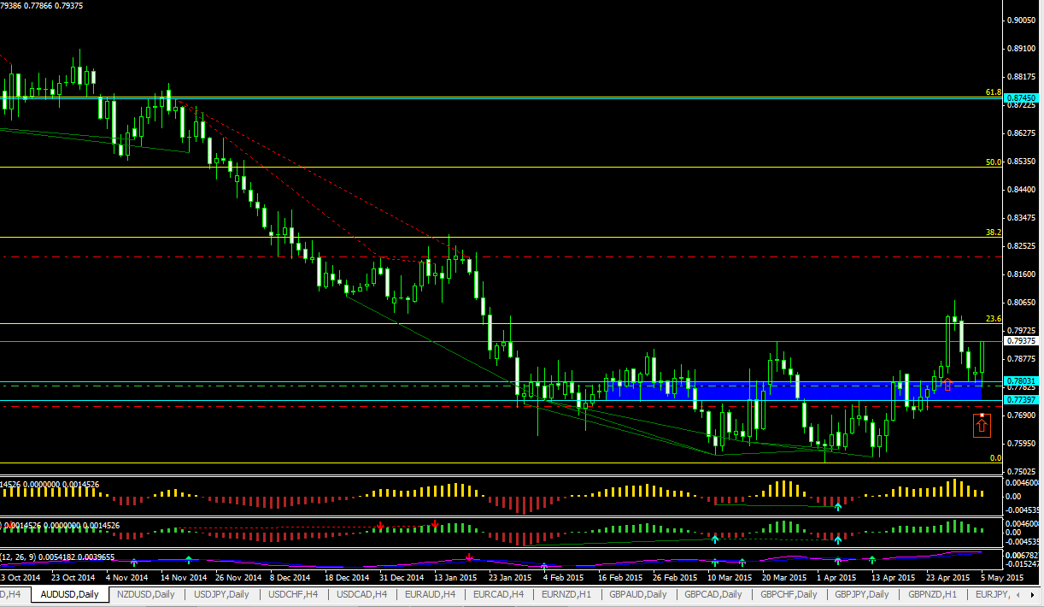Click the red down arrow in MACD panel
This screenshot has height=607, width=1044.
click(x=469, y=557)
